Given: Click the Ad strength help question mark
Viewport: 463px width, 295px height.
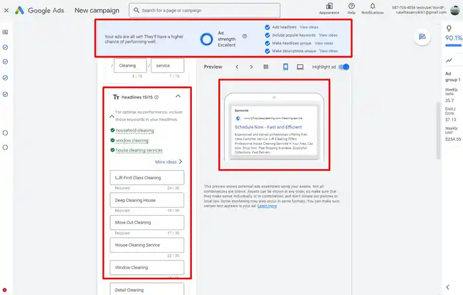Looking at the screenshot, I should [x=245, y=36].
